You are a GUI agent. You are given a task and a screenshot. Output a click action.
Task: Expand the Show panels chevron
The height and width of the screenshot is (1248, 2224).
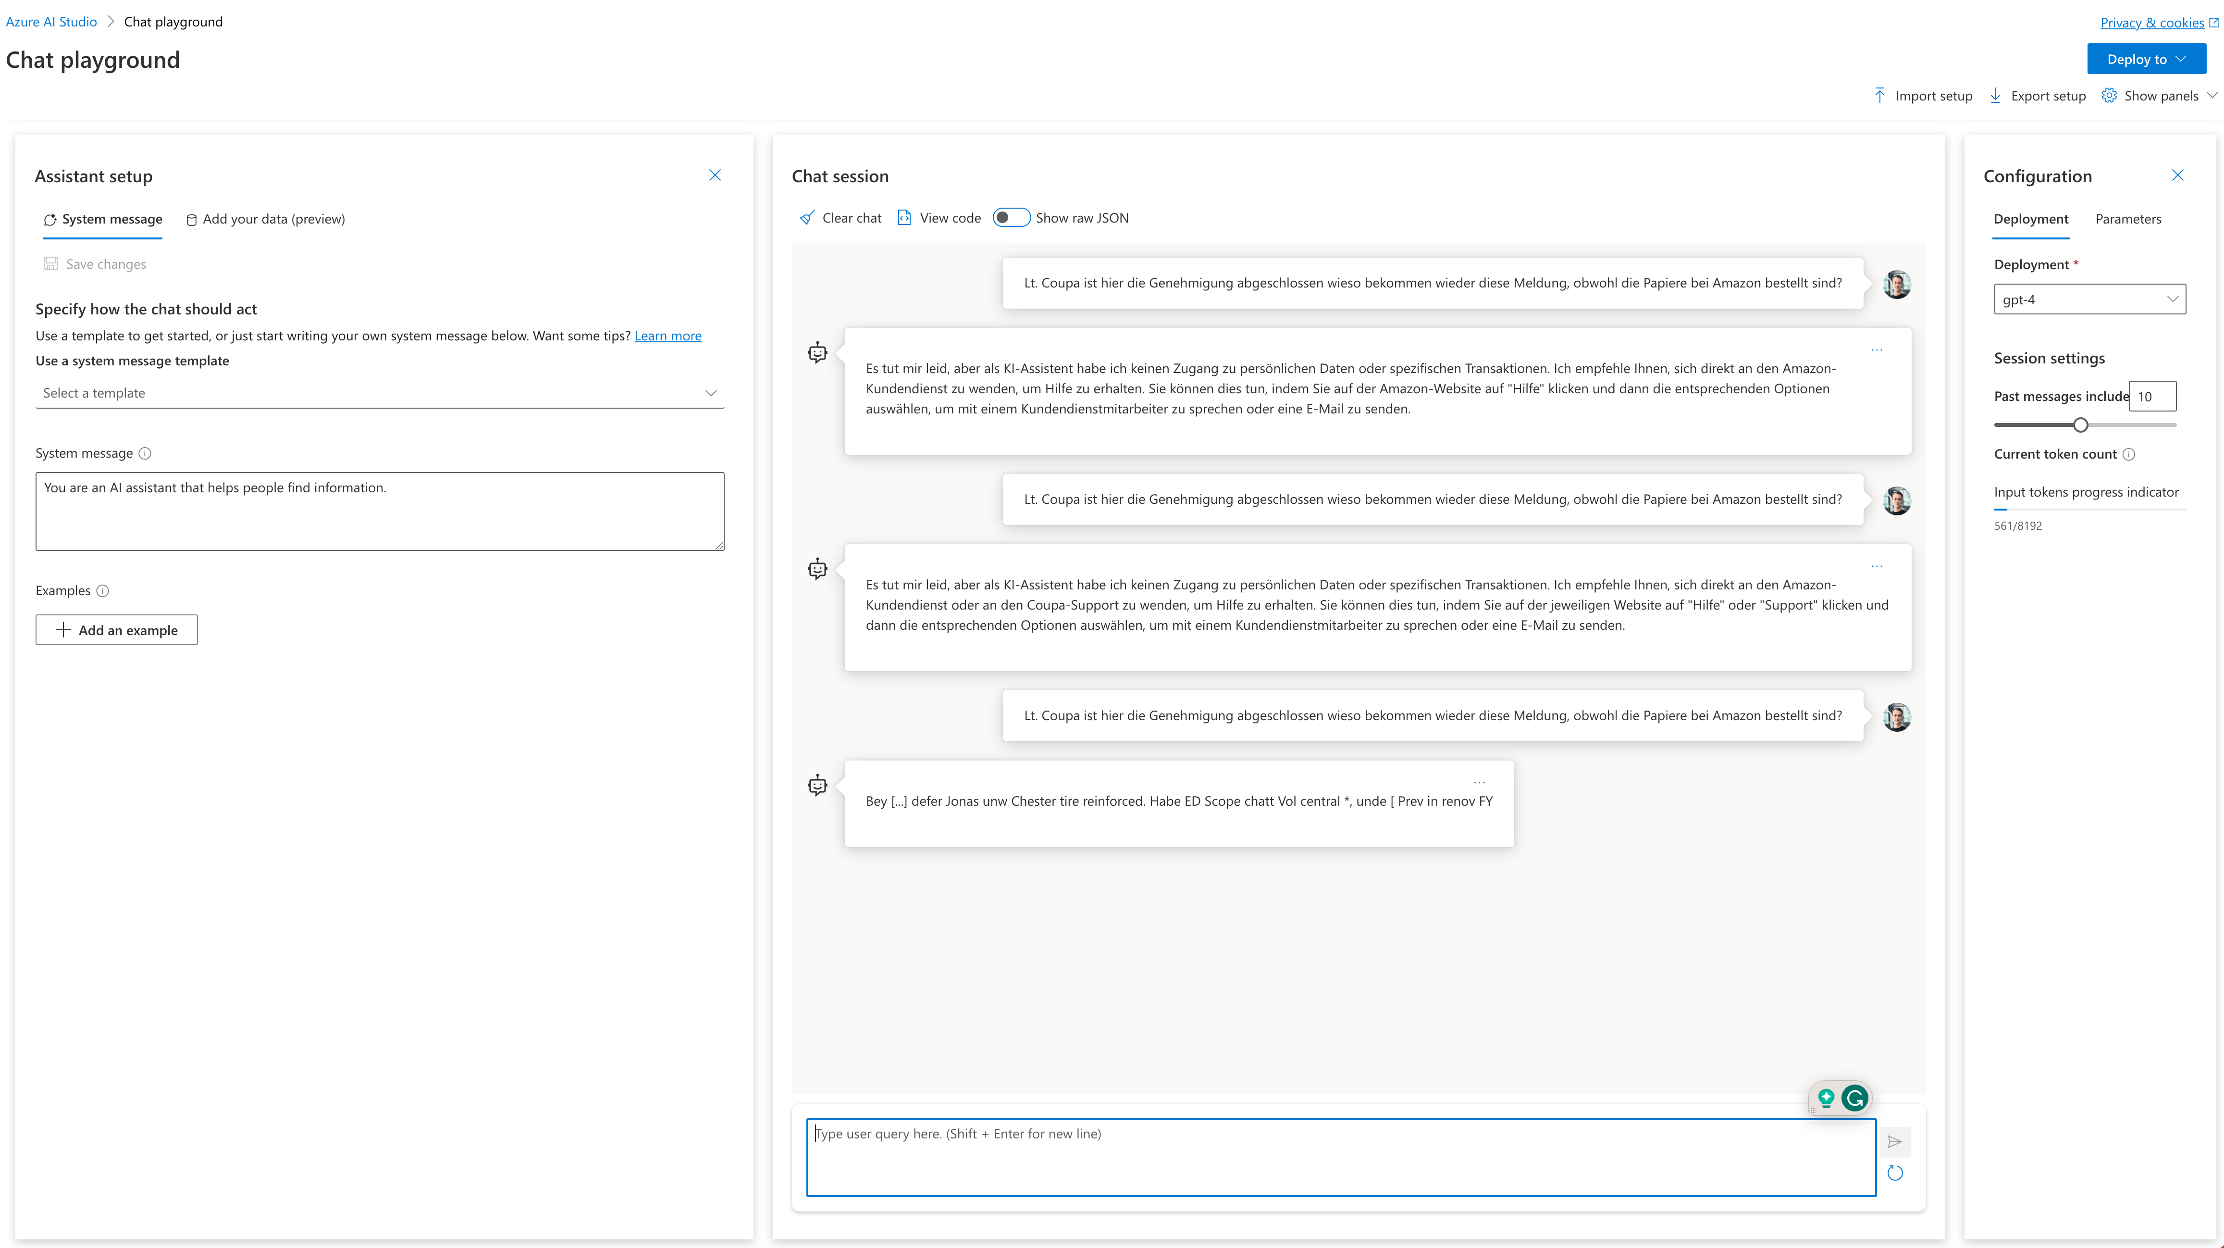tap(2213, 95)
